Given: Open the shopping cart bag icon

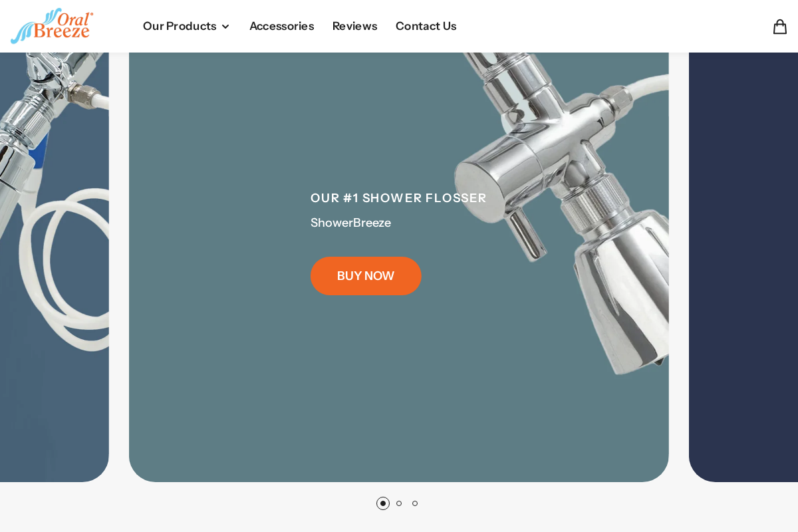Looking at the screenshot, I should pos(779,26).
